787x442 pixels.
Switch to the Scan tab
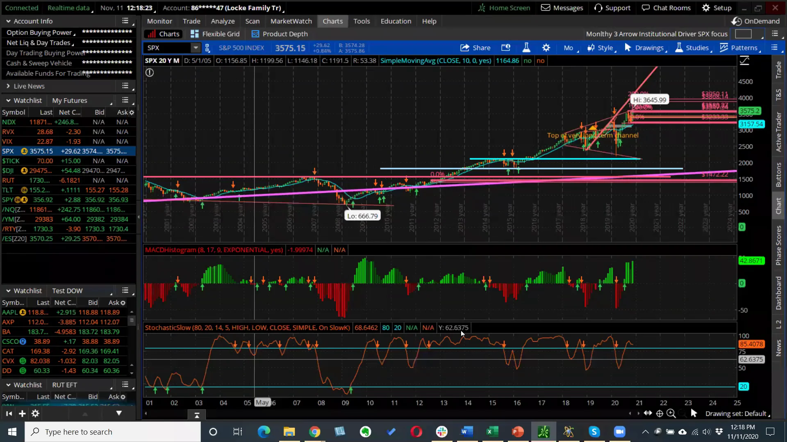pos(252,21)
